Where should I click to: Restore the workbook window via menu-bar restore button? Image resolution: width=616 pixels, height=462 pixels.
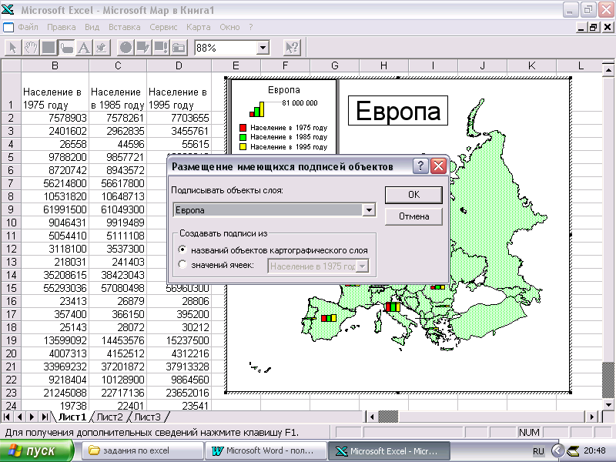pos(593,27)
